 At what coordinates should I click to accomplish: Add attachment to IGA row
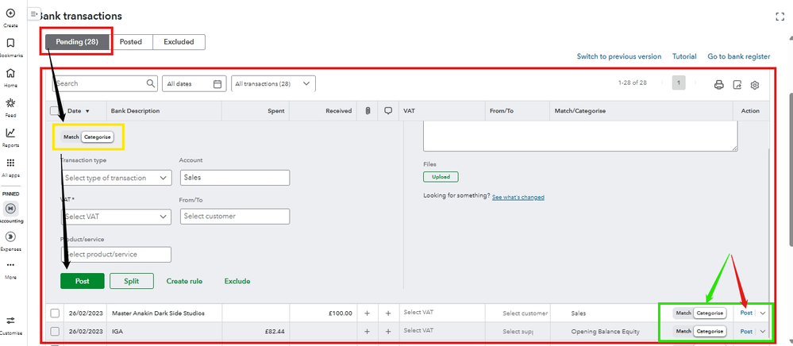[x=368, y=332]
